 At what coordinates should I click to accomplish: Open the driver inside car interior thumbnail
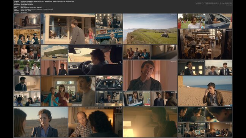pyautogui.click(x=96, y=60)
